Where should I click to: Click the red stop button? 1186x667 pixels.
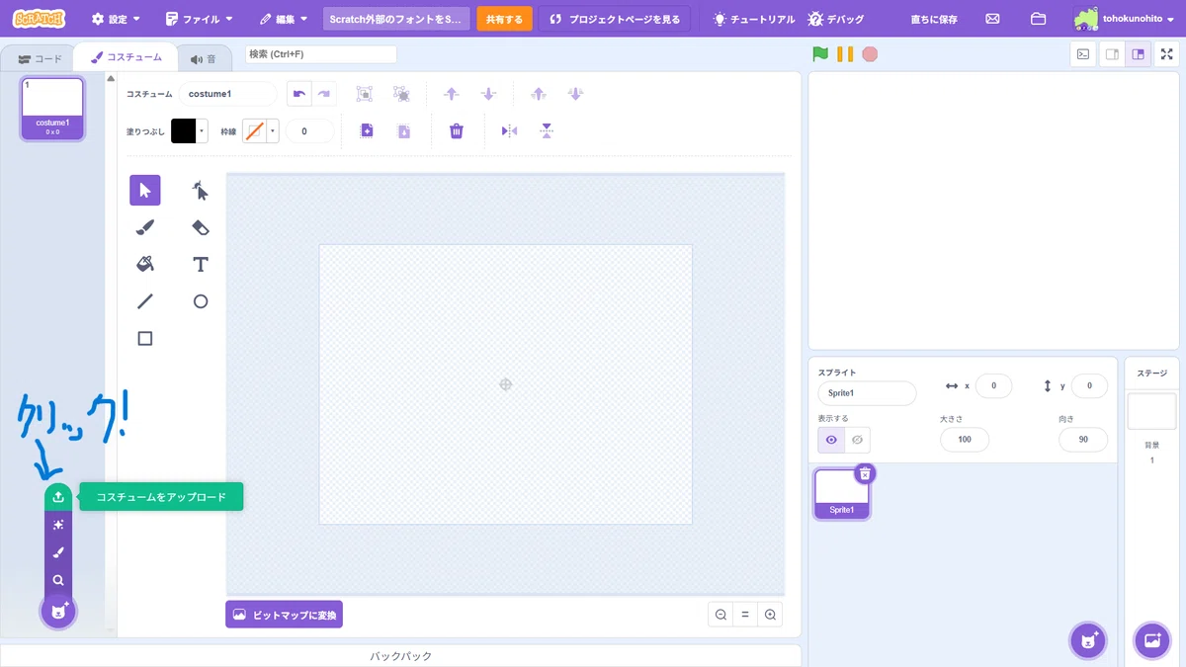coord(870,54)
